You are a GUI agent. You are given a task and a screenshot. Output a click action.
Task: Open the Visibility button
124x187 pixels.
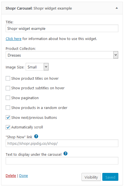pyautogui.click(x=91, y=177)
